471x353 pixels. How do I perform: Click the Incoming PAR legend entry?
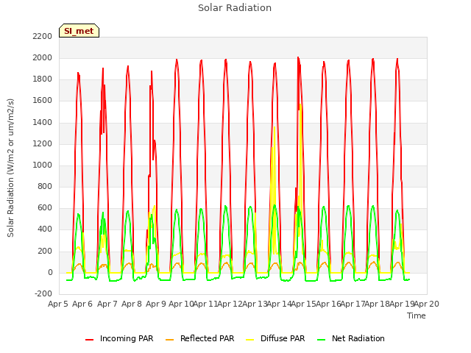[x=119, y=338]
